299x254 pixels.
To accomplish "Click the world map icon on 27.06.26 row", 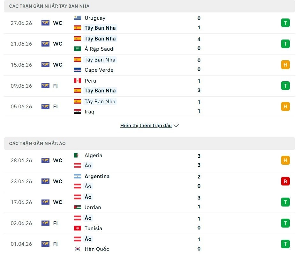I will (x=45, y=23).
